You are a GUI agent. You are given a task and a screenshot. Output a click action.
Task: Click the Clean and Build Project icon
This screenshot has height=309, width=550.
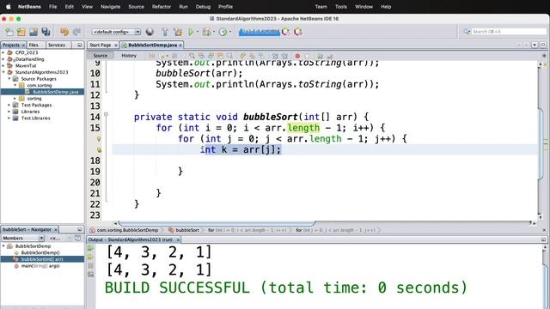coord(178,32)
